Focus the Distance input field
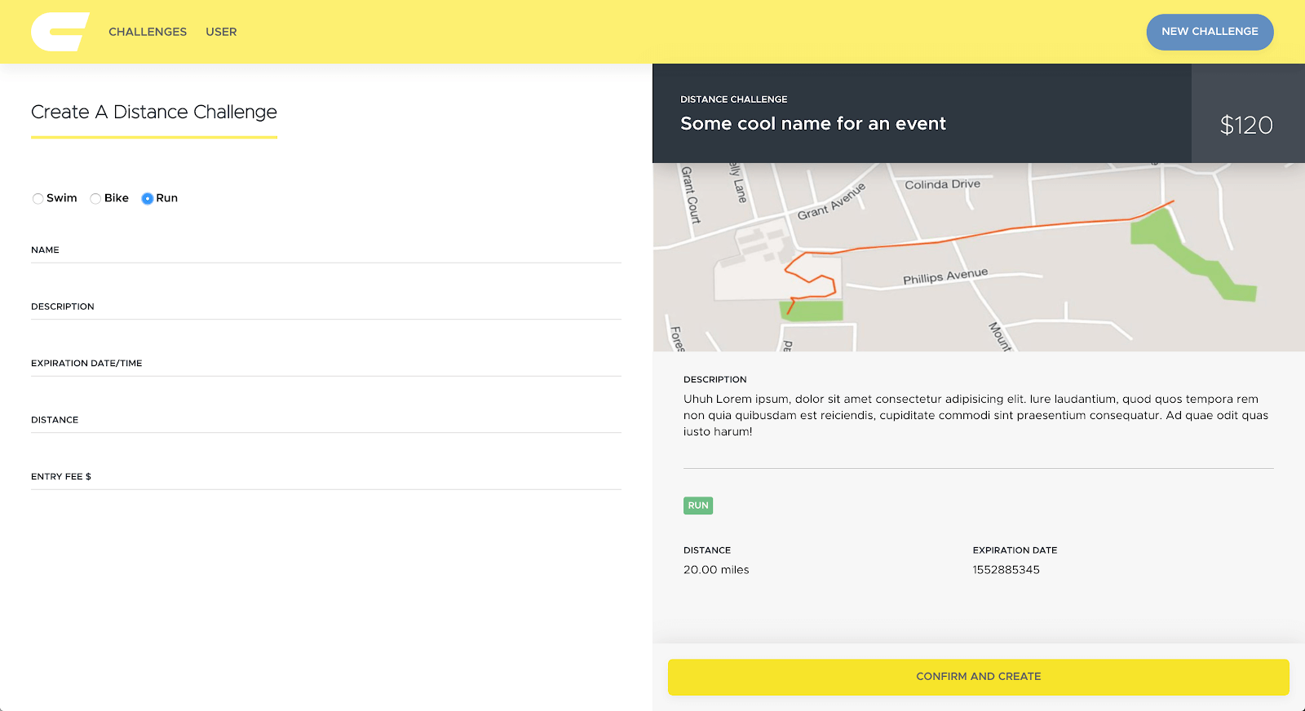Image resolution: width=1305 pixels, height=711 pixels. 326,420
